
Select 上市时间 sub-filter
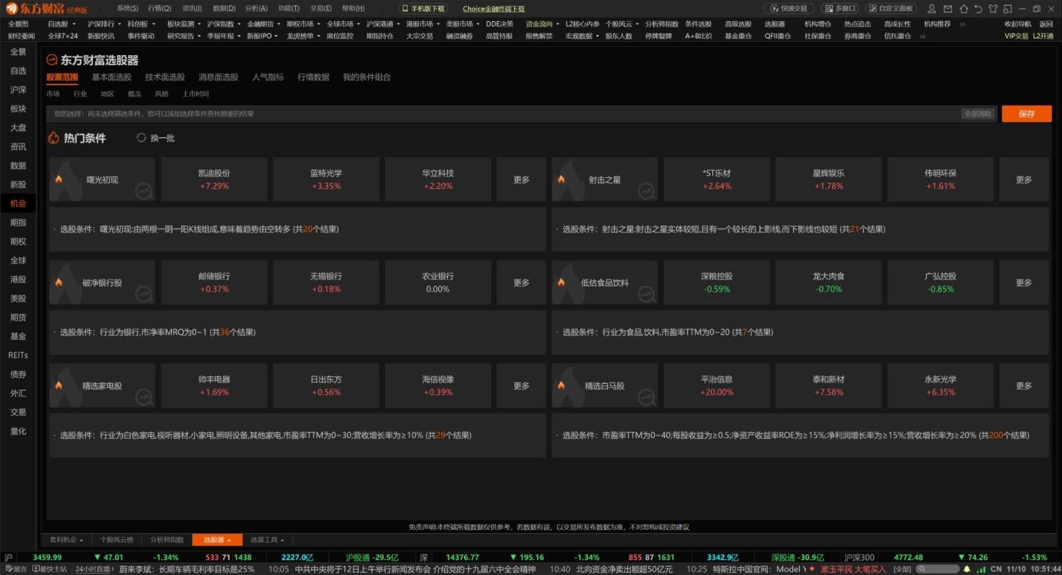196,94
